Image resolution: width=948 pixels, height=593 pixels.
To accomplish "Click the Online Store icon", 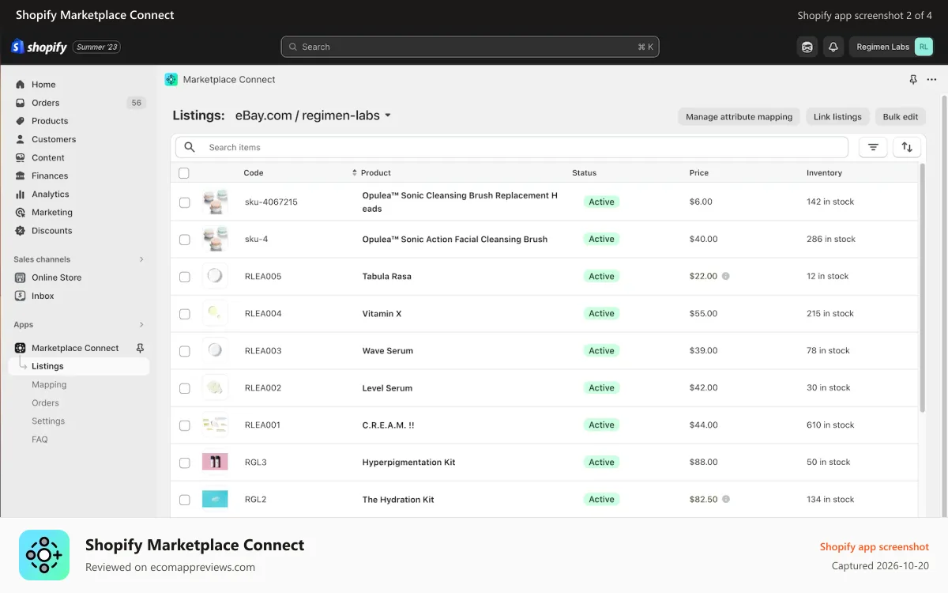I will tap(21, 278).
